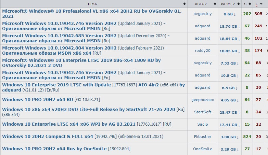Download the 18.76 GB torrent
The width and height of the screenshot is (268, 155).
click(230, 26)
